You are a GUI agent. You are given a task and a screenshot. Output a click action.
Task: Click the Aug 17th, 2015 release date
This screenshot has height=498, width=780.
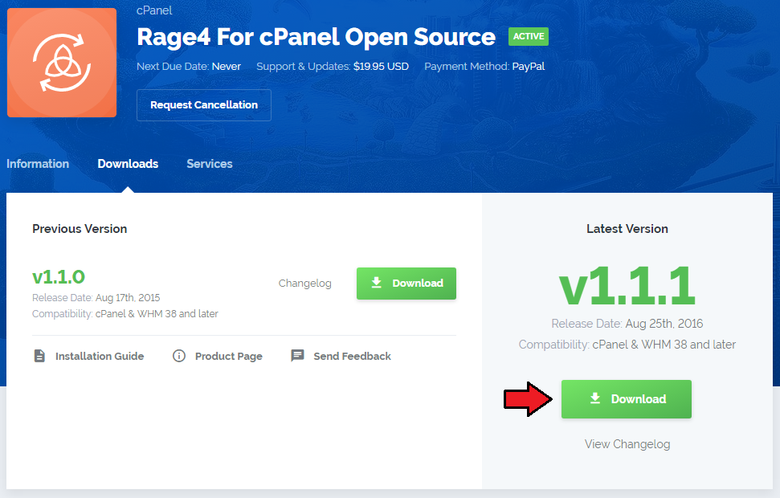(x=128, y=297)
